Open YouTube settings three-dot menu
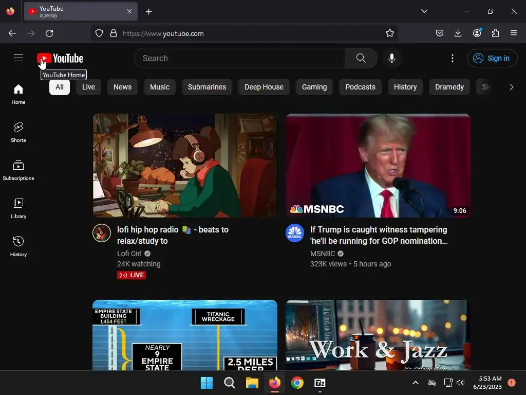Image resolution: width=526 pixels, height=395 pixels. point(452,58)
